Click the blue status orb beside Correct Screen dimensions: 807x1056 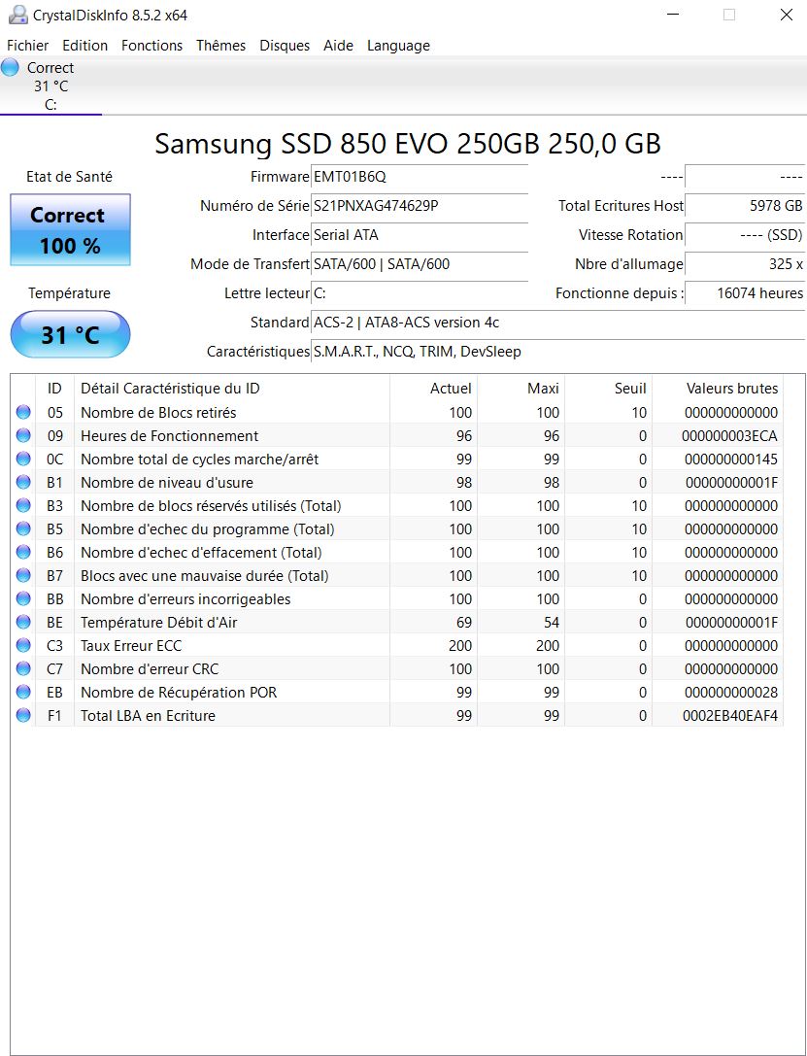[x=11, y=68]
